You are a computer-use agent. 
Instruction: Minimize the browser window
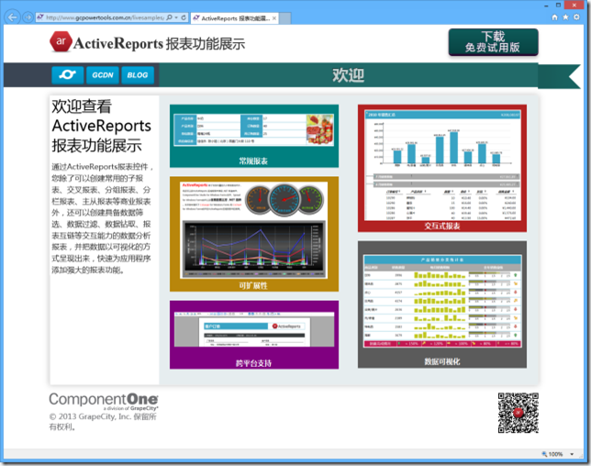(546, 6)
